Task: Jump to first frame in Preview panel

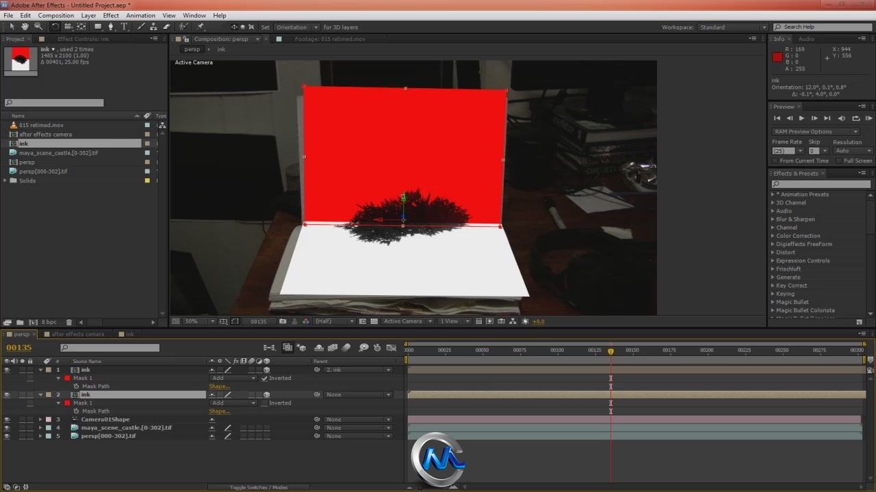Action: 777,118
